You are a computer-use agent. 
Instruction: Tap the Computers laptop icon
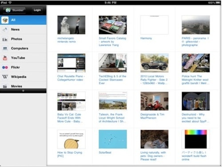point(5,48)
